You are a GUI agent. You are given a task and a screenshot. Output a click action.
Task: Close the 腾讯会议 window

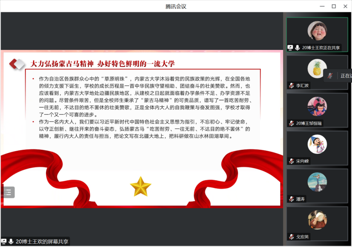pos(345,6)
